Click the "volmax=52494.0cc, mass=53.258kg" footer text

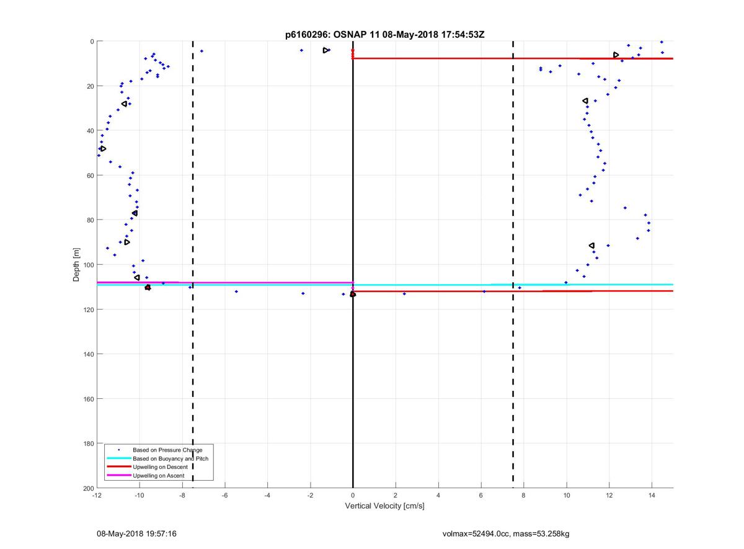tap(506, 533)
